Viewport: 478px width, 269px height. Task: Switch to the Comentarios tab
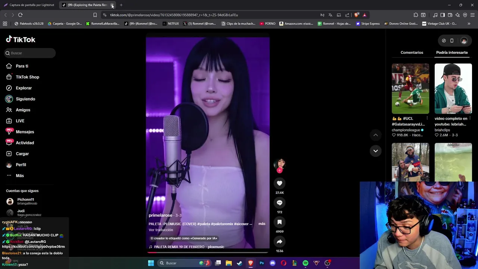412,53
